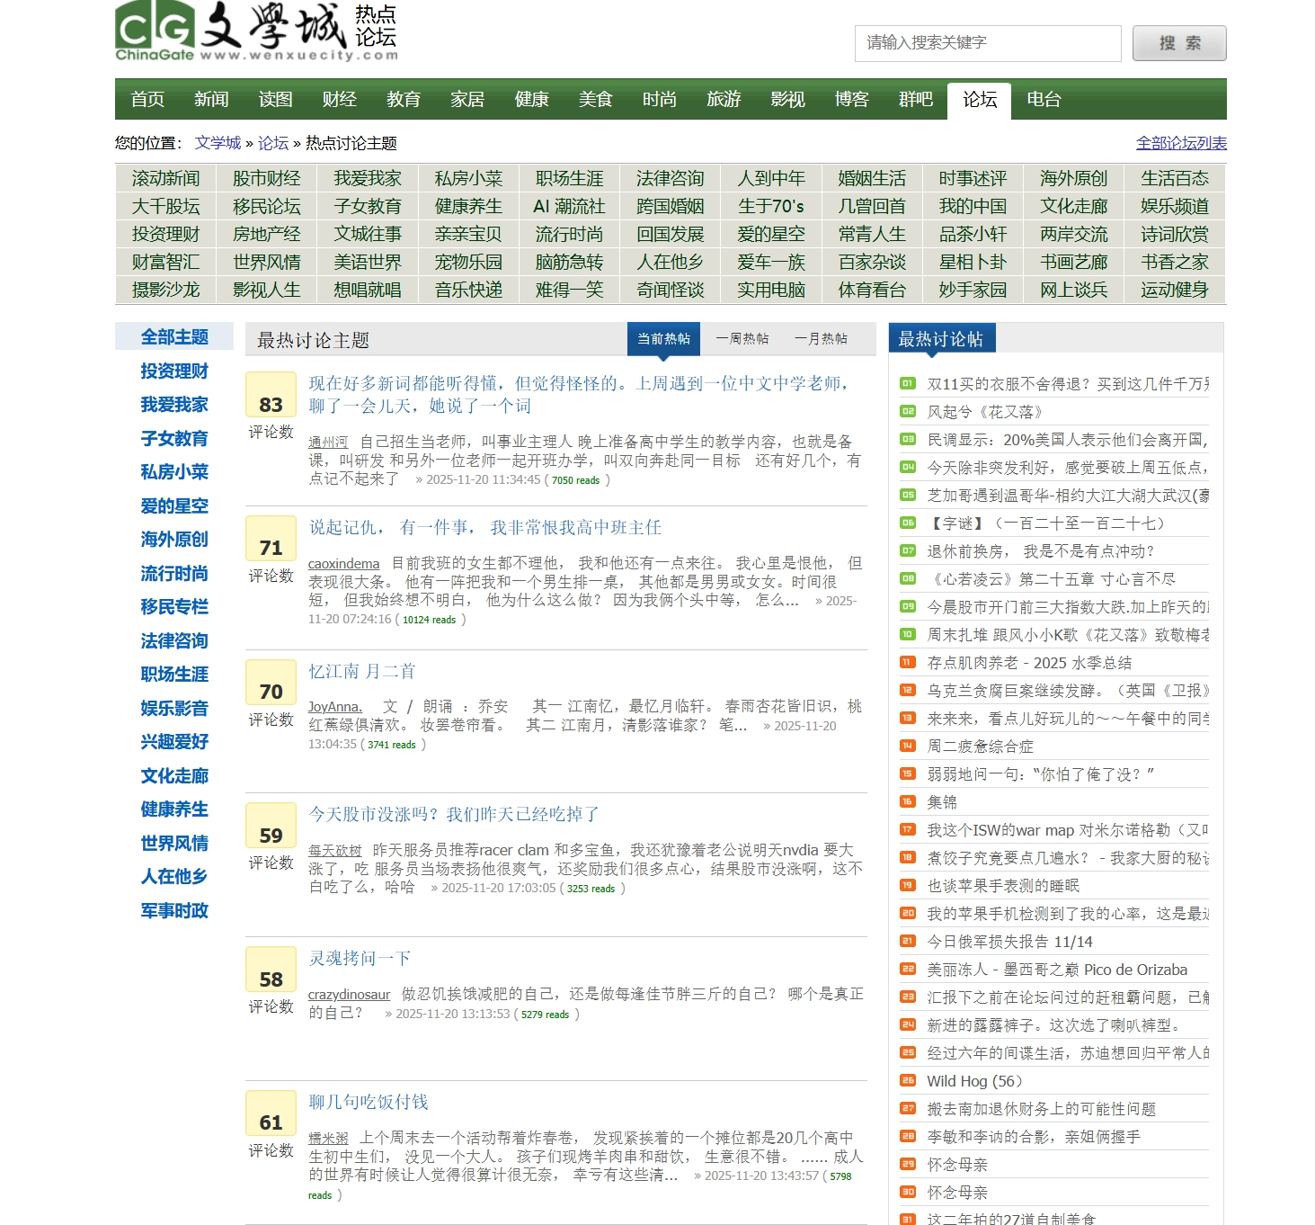
Task: Select the 当前热帖 tab
Action: [665, 338]
